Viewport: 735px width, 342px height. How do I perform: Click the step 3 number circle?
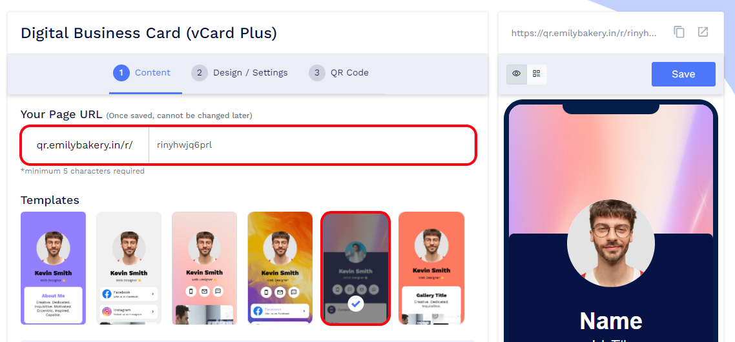(317, 73)
